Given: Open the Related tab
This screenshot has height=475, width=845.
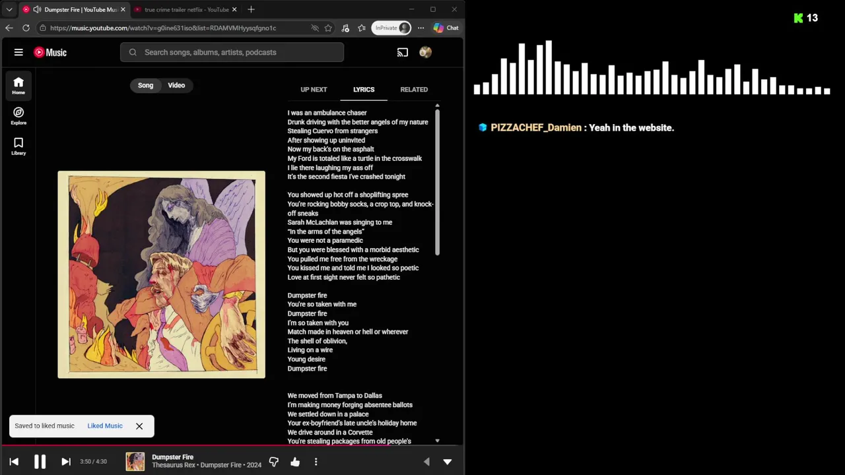Looking at the screenshot, I should (x=414, y=89).
